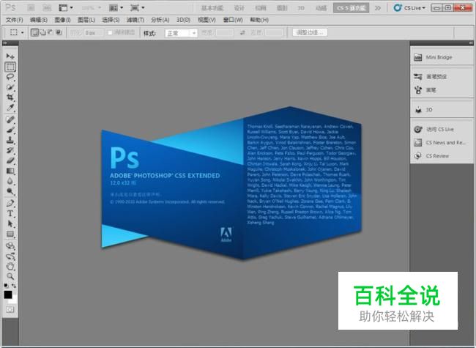Open the 文件(F) menu

(15, 20)
